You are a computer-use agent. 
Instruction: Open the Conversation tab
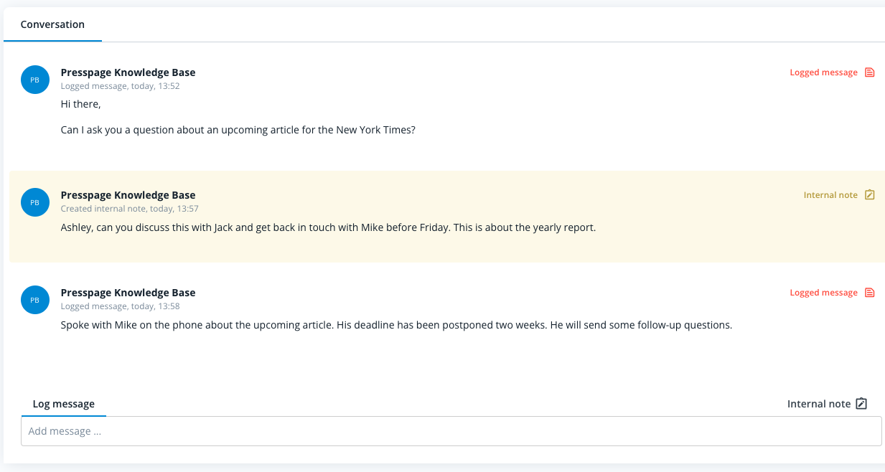(52, 24)
